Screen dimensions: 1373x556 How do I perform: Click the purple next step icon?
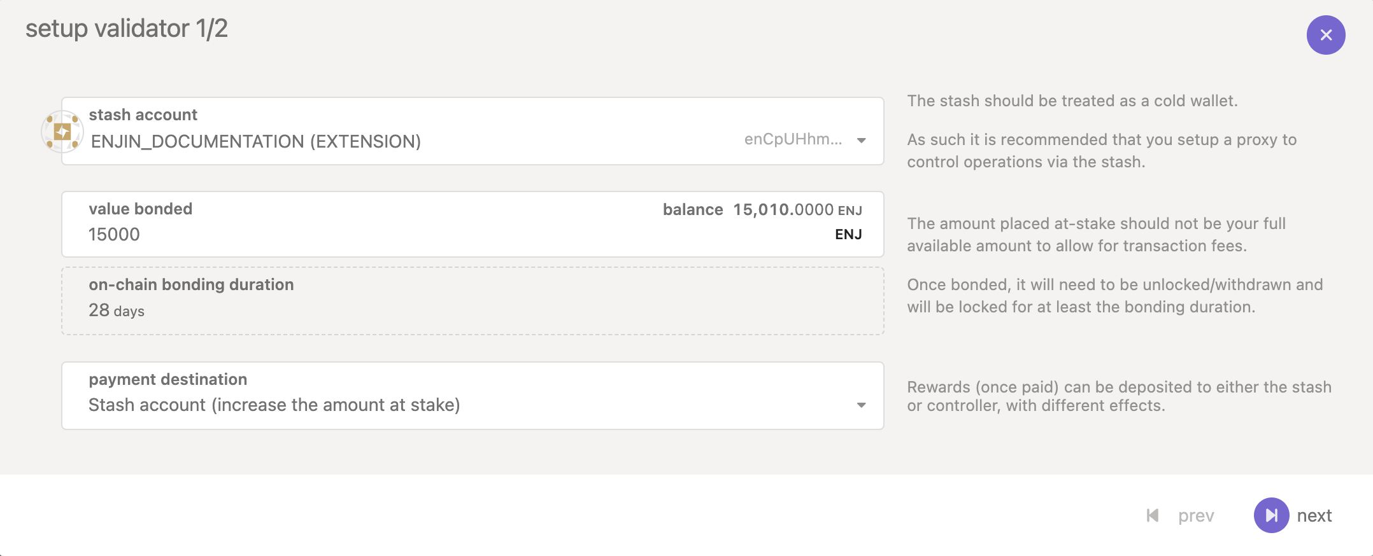point(1271,515)
